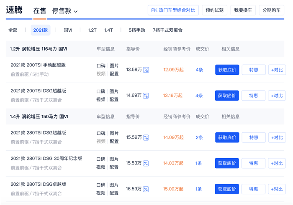Select the 全部 filter

13,30
